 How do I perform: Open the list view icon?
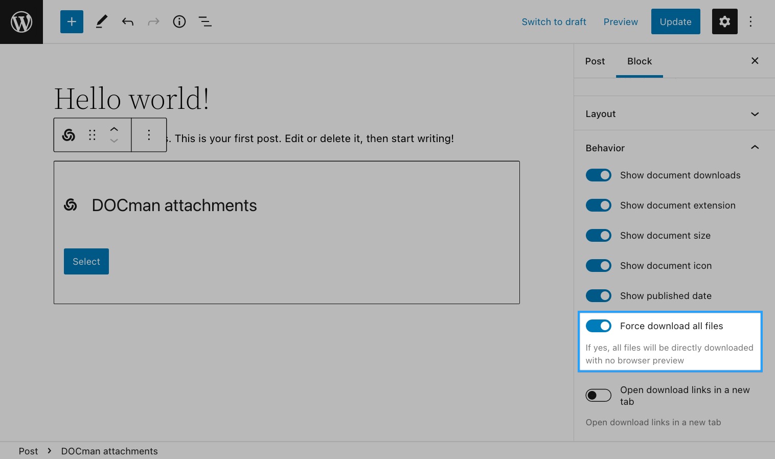coord(205,21)
